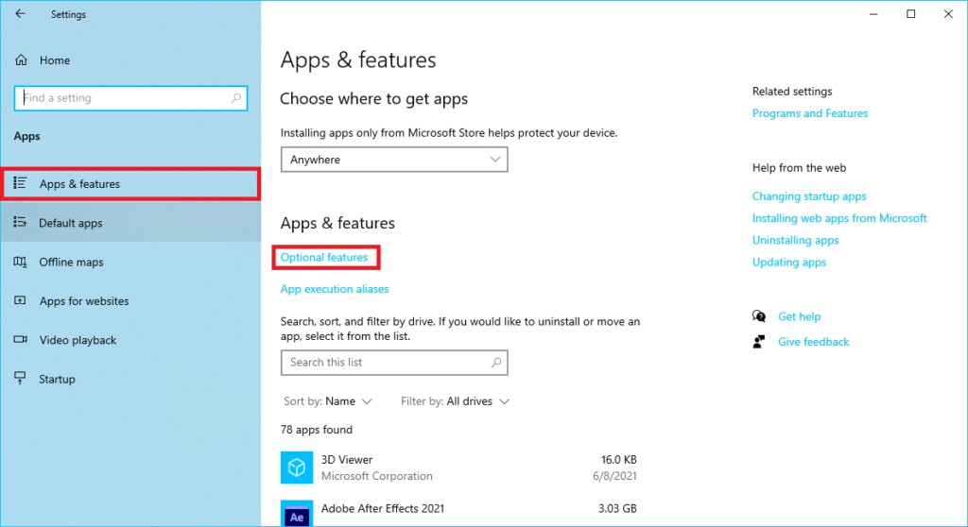Image resolution: width=968 pixels, height=527 pixels.
Task: Open Uninstalling apps help link
Action: [795, 240]
